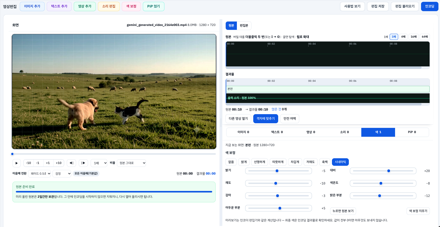Toggle the 안전 여백 overlay

point(290,119)
